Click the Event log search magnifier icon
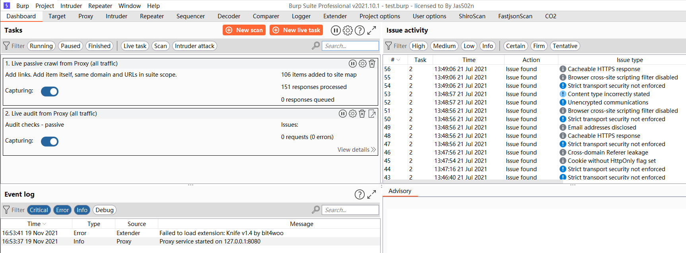Image resolution: width=686 pixels, height=253 pixels. (x=316, y=210)
